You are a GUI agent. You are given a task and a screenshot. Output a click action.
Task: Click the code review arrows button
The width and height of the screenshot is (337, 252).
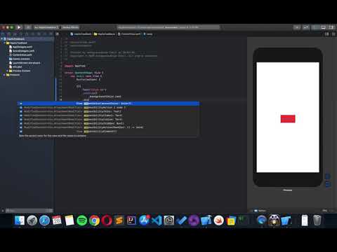click(x=306, y=27)
